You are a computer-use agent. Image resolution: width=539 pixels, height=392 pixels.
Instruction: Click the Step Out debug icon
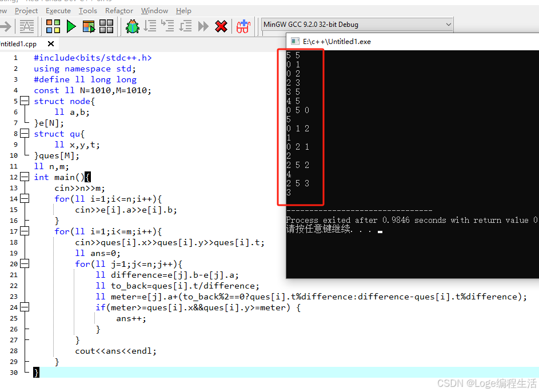(185, 26)
